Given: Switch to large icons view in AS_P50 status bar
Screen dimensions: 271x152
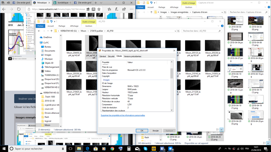Looking at the screenshot, I should click(x=221, y=130).
